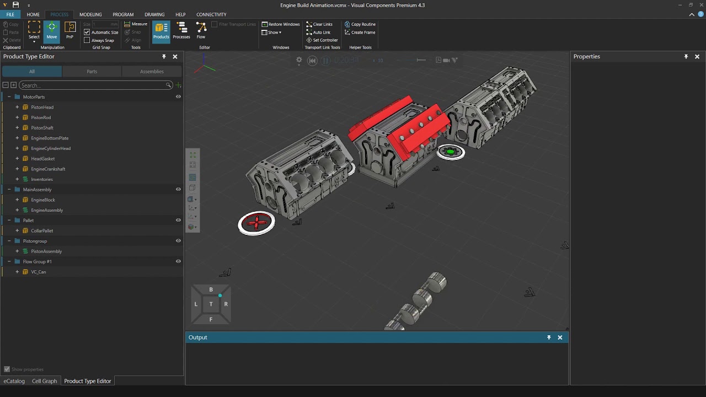Toggle MainAssembly group visibility eye
The height and width of the screenshot is (397, 706).
point(178,189)
